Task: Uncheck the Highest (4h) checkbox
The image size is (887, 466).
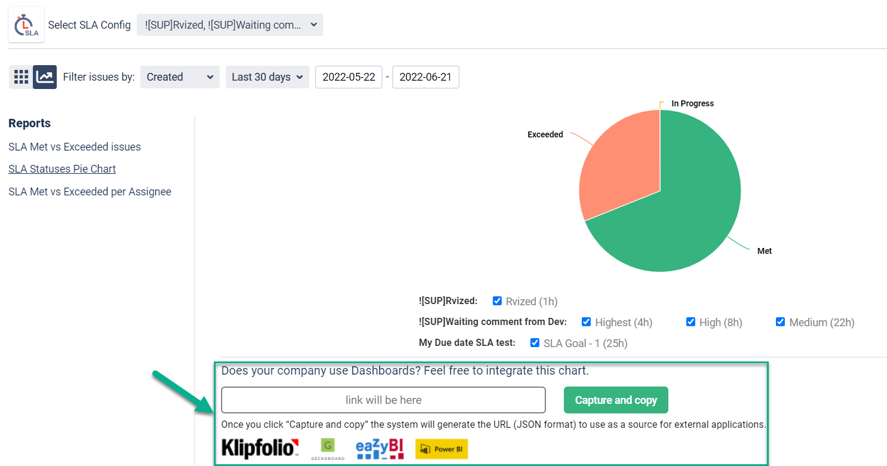Action: pos(587,321)
